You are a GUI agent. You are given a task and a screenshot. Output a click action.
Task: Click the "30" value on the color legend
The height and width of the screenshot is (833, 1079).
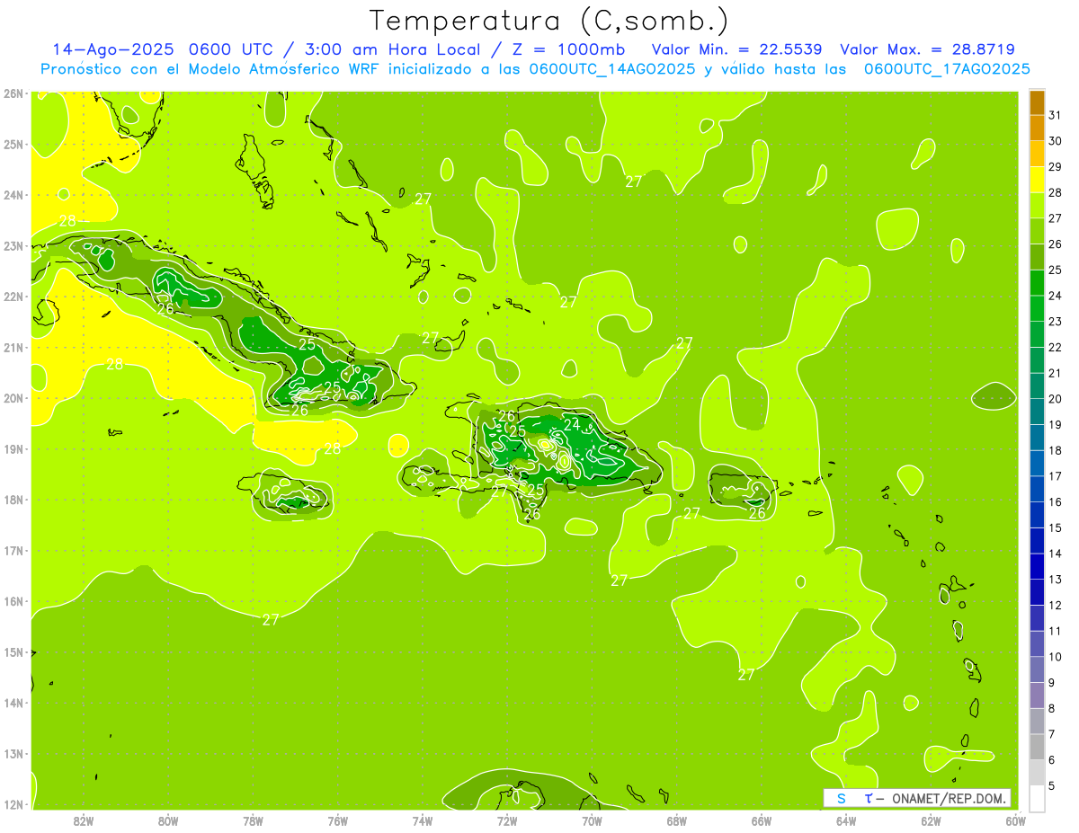click(1055, 141)
